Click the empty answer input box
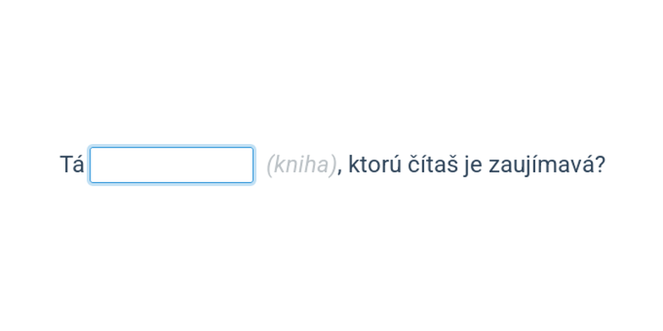The height and width of the screenshot is (331, 663). (172, 165)
